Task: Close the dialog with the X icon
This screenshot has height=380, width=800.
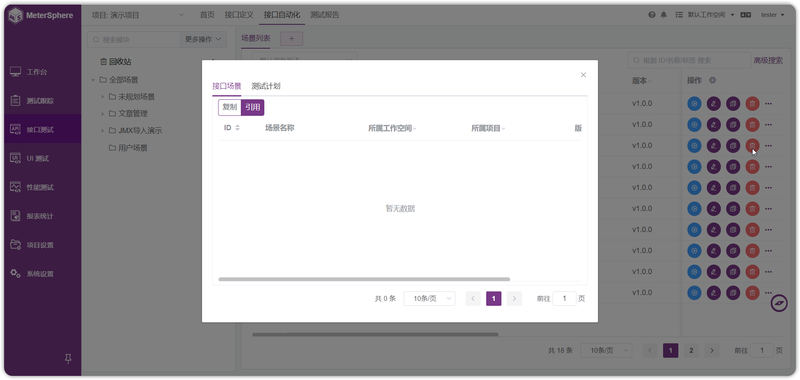Action: click(x=584, y=75)
